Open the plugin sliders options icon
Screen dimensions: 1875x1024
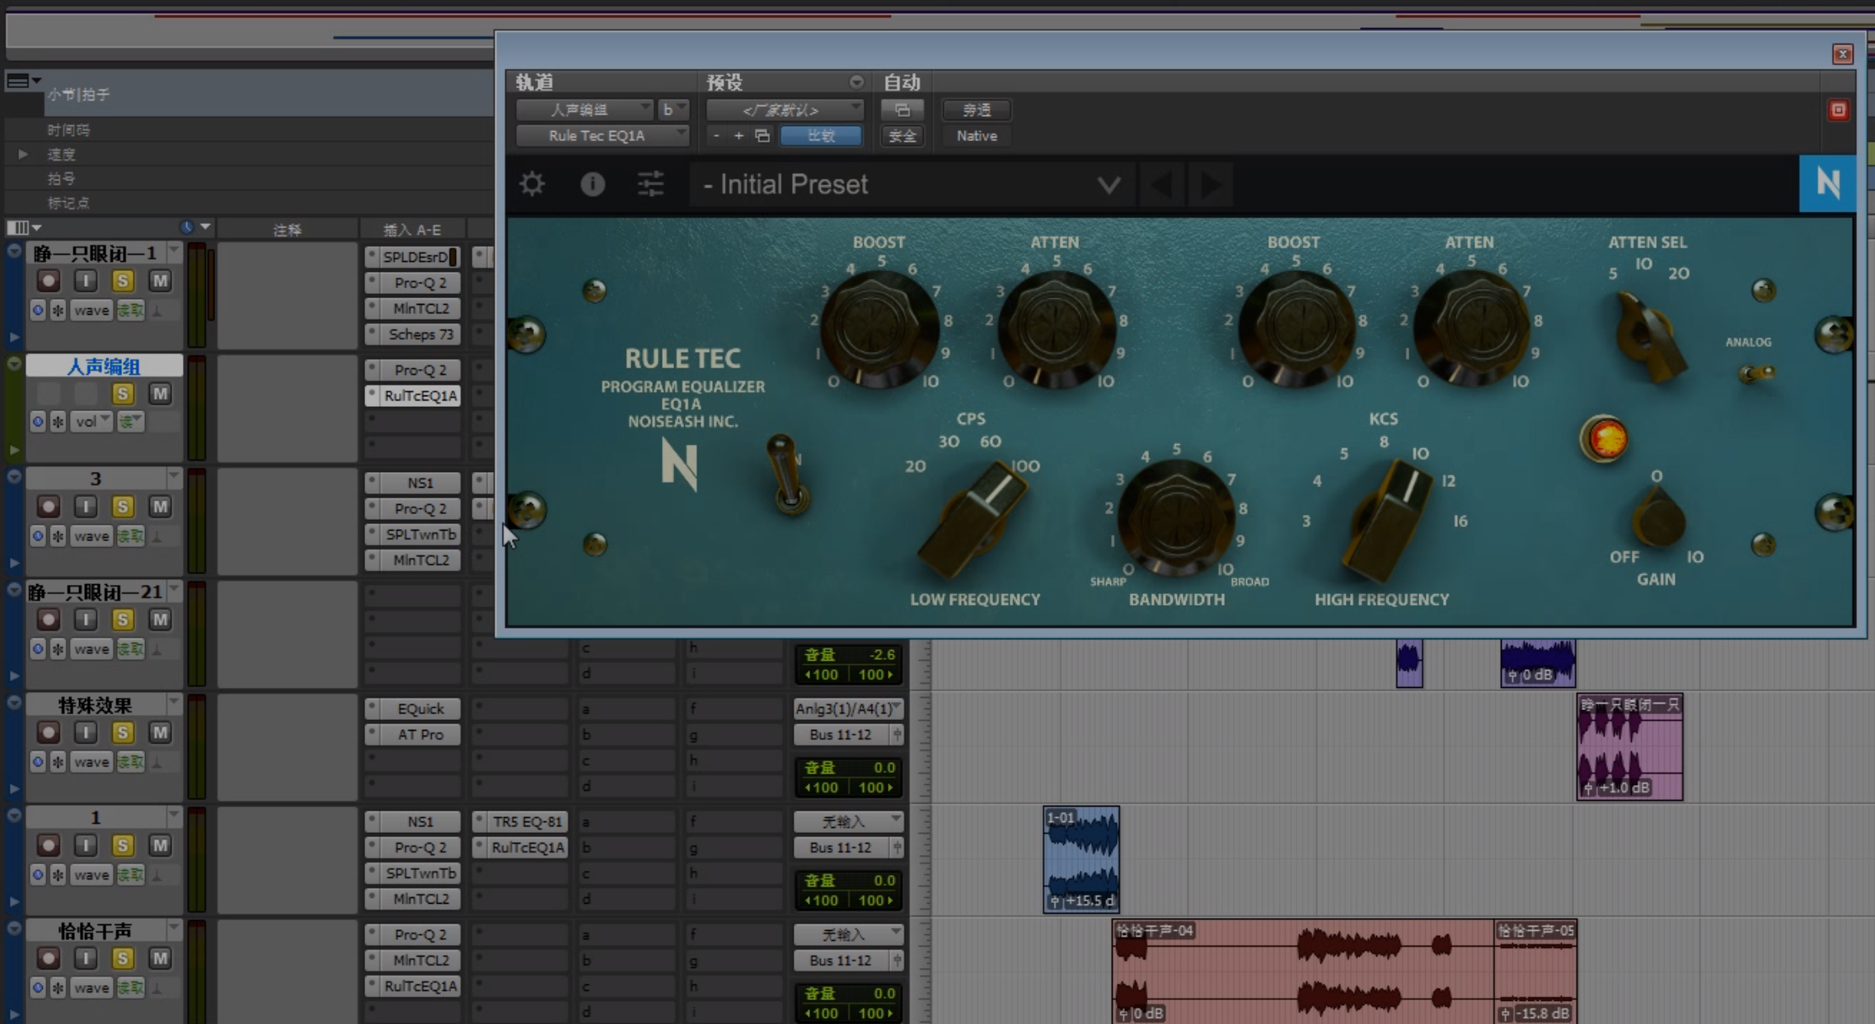(x=650, y=184)
